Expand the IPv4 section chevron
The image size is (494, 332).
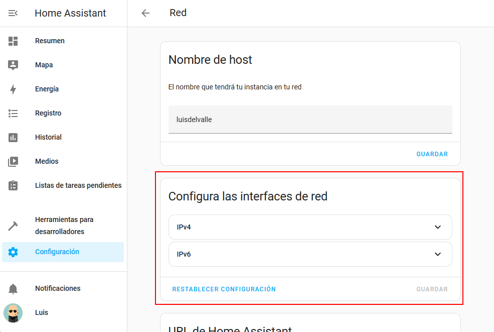[438, 227]
